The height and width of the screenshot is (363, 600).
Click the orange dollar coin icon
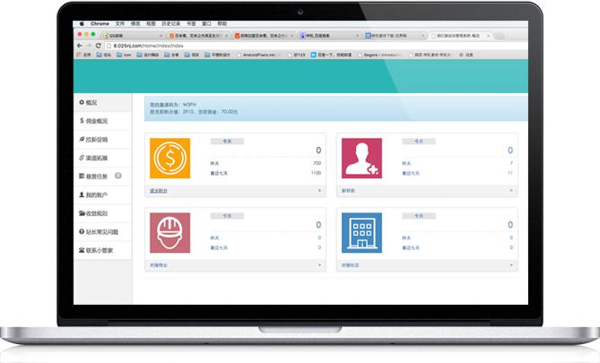(169, 159)
